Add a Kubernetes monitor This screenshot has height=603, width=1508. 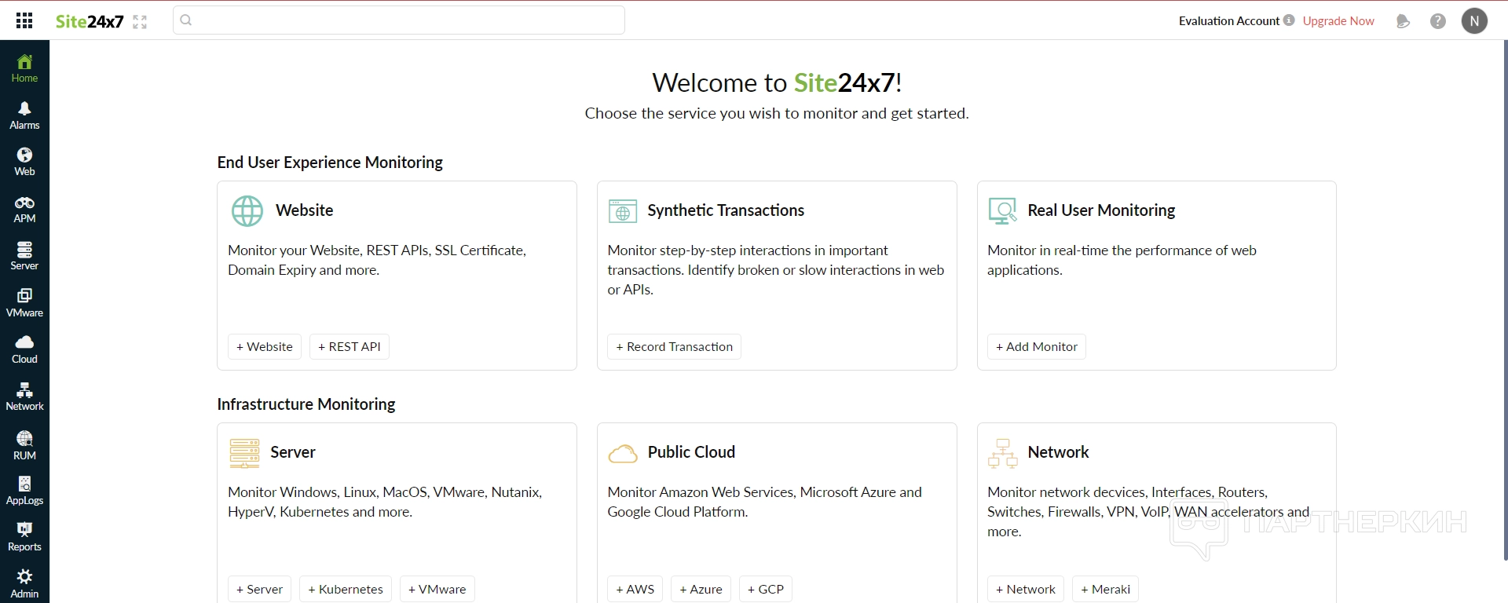click(345, 589)
